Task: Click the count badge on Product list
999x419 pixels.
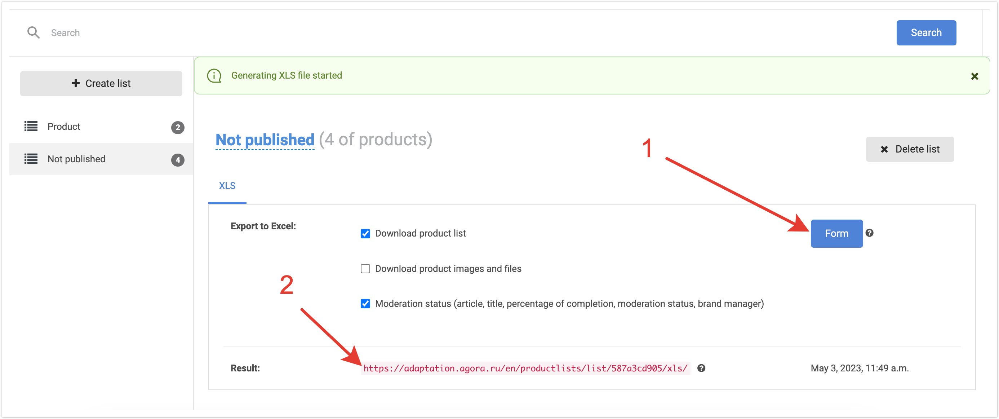Action: tap(178, 127)
